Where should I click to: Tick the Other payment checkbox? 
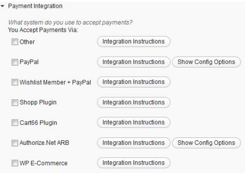[15, 42]
